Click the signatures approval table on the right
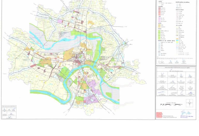 (176, 81)
